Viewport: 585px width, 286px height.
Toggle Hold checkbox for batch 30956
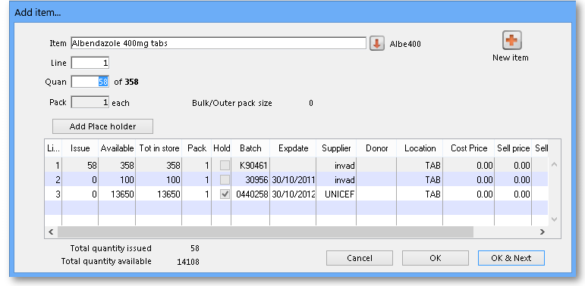coord(225,180)
